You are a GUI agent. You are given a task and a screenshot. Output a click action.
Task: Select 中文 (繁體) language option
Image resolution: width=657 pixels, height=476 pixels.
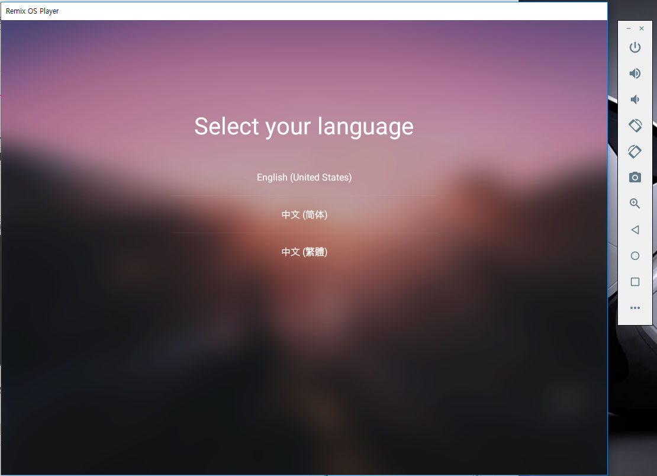coord(304,252)
